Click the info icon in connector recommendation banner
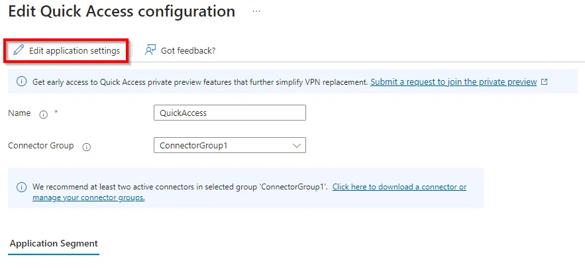This screenshot has width=585, height=269. [22, 187]
